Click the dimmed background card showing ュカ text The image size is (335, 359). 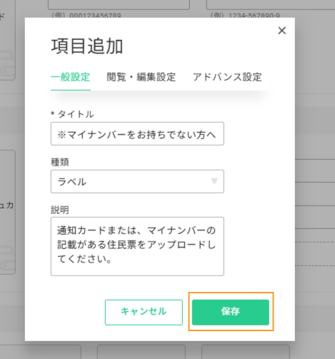(x=8, y=212)
